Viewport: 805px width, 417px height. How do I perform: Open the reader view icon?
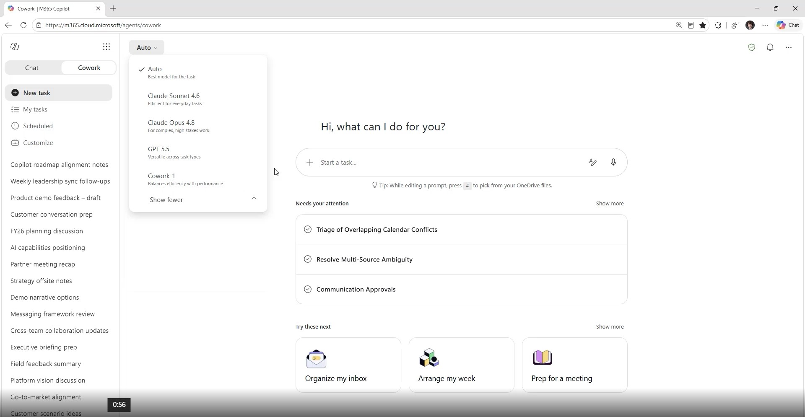(691, 25)
